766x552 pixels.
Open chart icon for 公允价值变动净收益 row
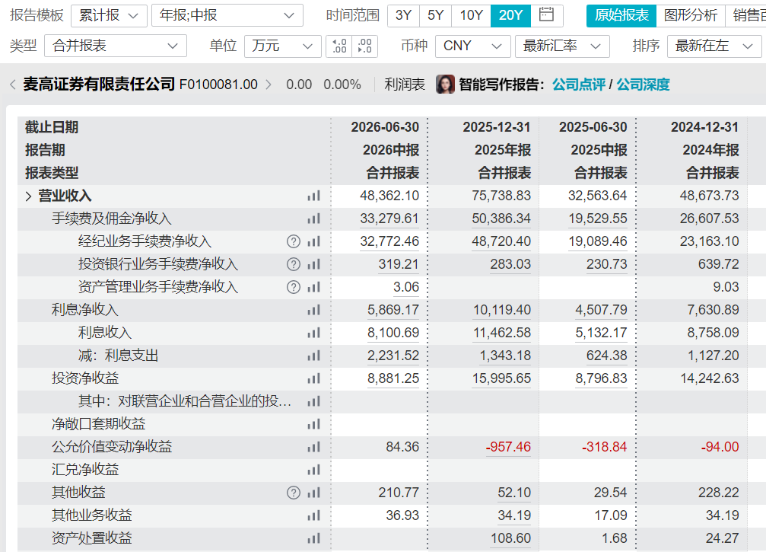313,447
